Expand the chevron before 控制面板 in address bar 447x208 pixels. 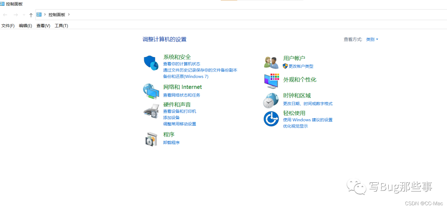pos(45,14)
